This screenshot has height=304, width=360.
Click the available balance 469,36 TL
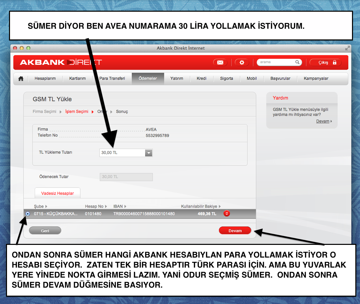(x=207, y=214)
